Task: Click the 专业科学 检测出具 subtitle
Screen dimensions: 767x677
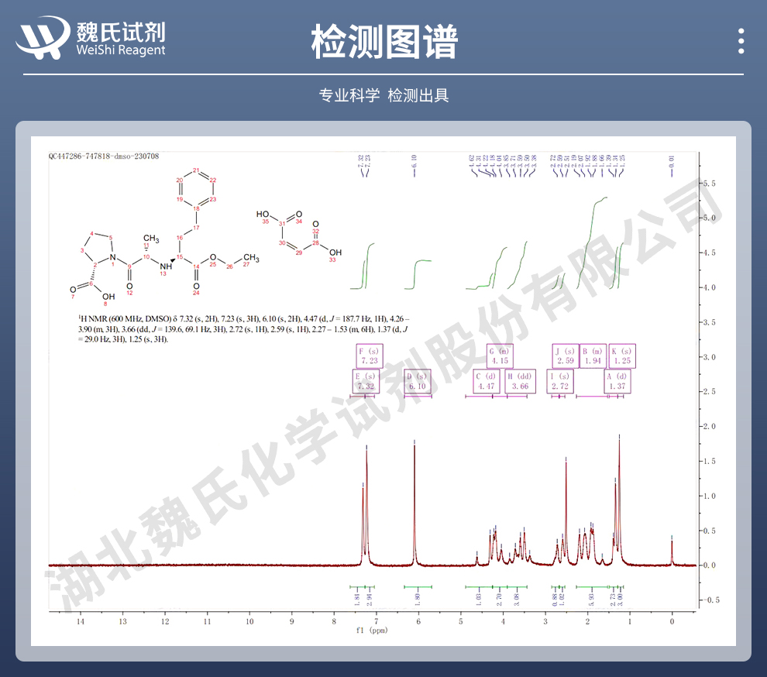Action: click(x=383, y=95)
